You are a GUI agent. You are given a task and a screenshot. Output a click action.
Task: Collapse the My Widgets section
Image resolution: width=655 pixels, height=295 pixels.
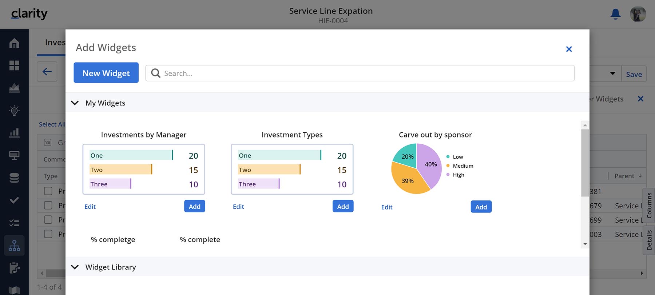(75, 103)
